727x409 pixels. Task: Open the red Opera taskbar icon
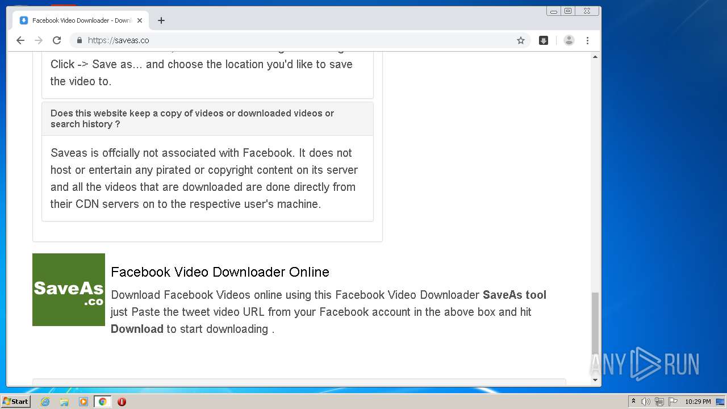pos(122,402)
